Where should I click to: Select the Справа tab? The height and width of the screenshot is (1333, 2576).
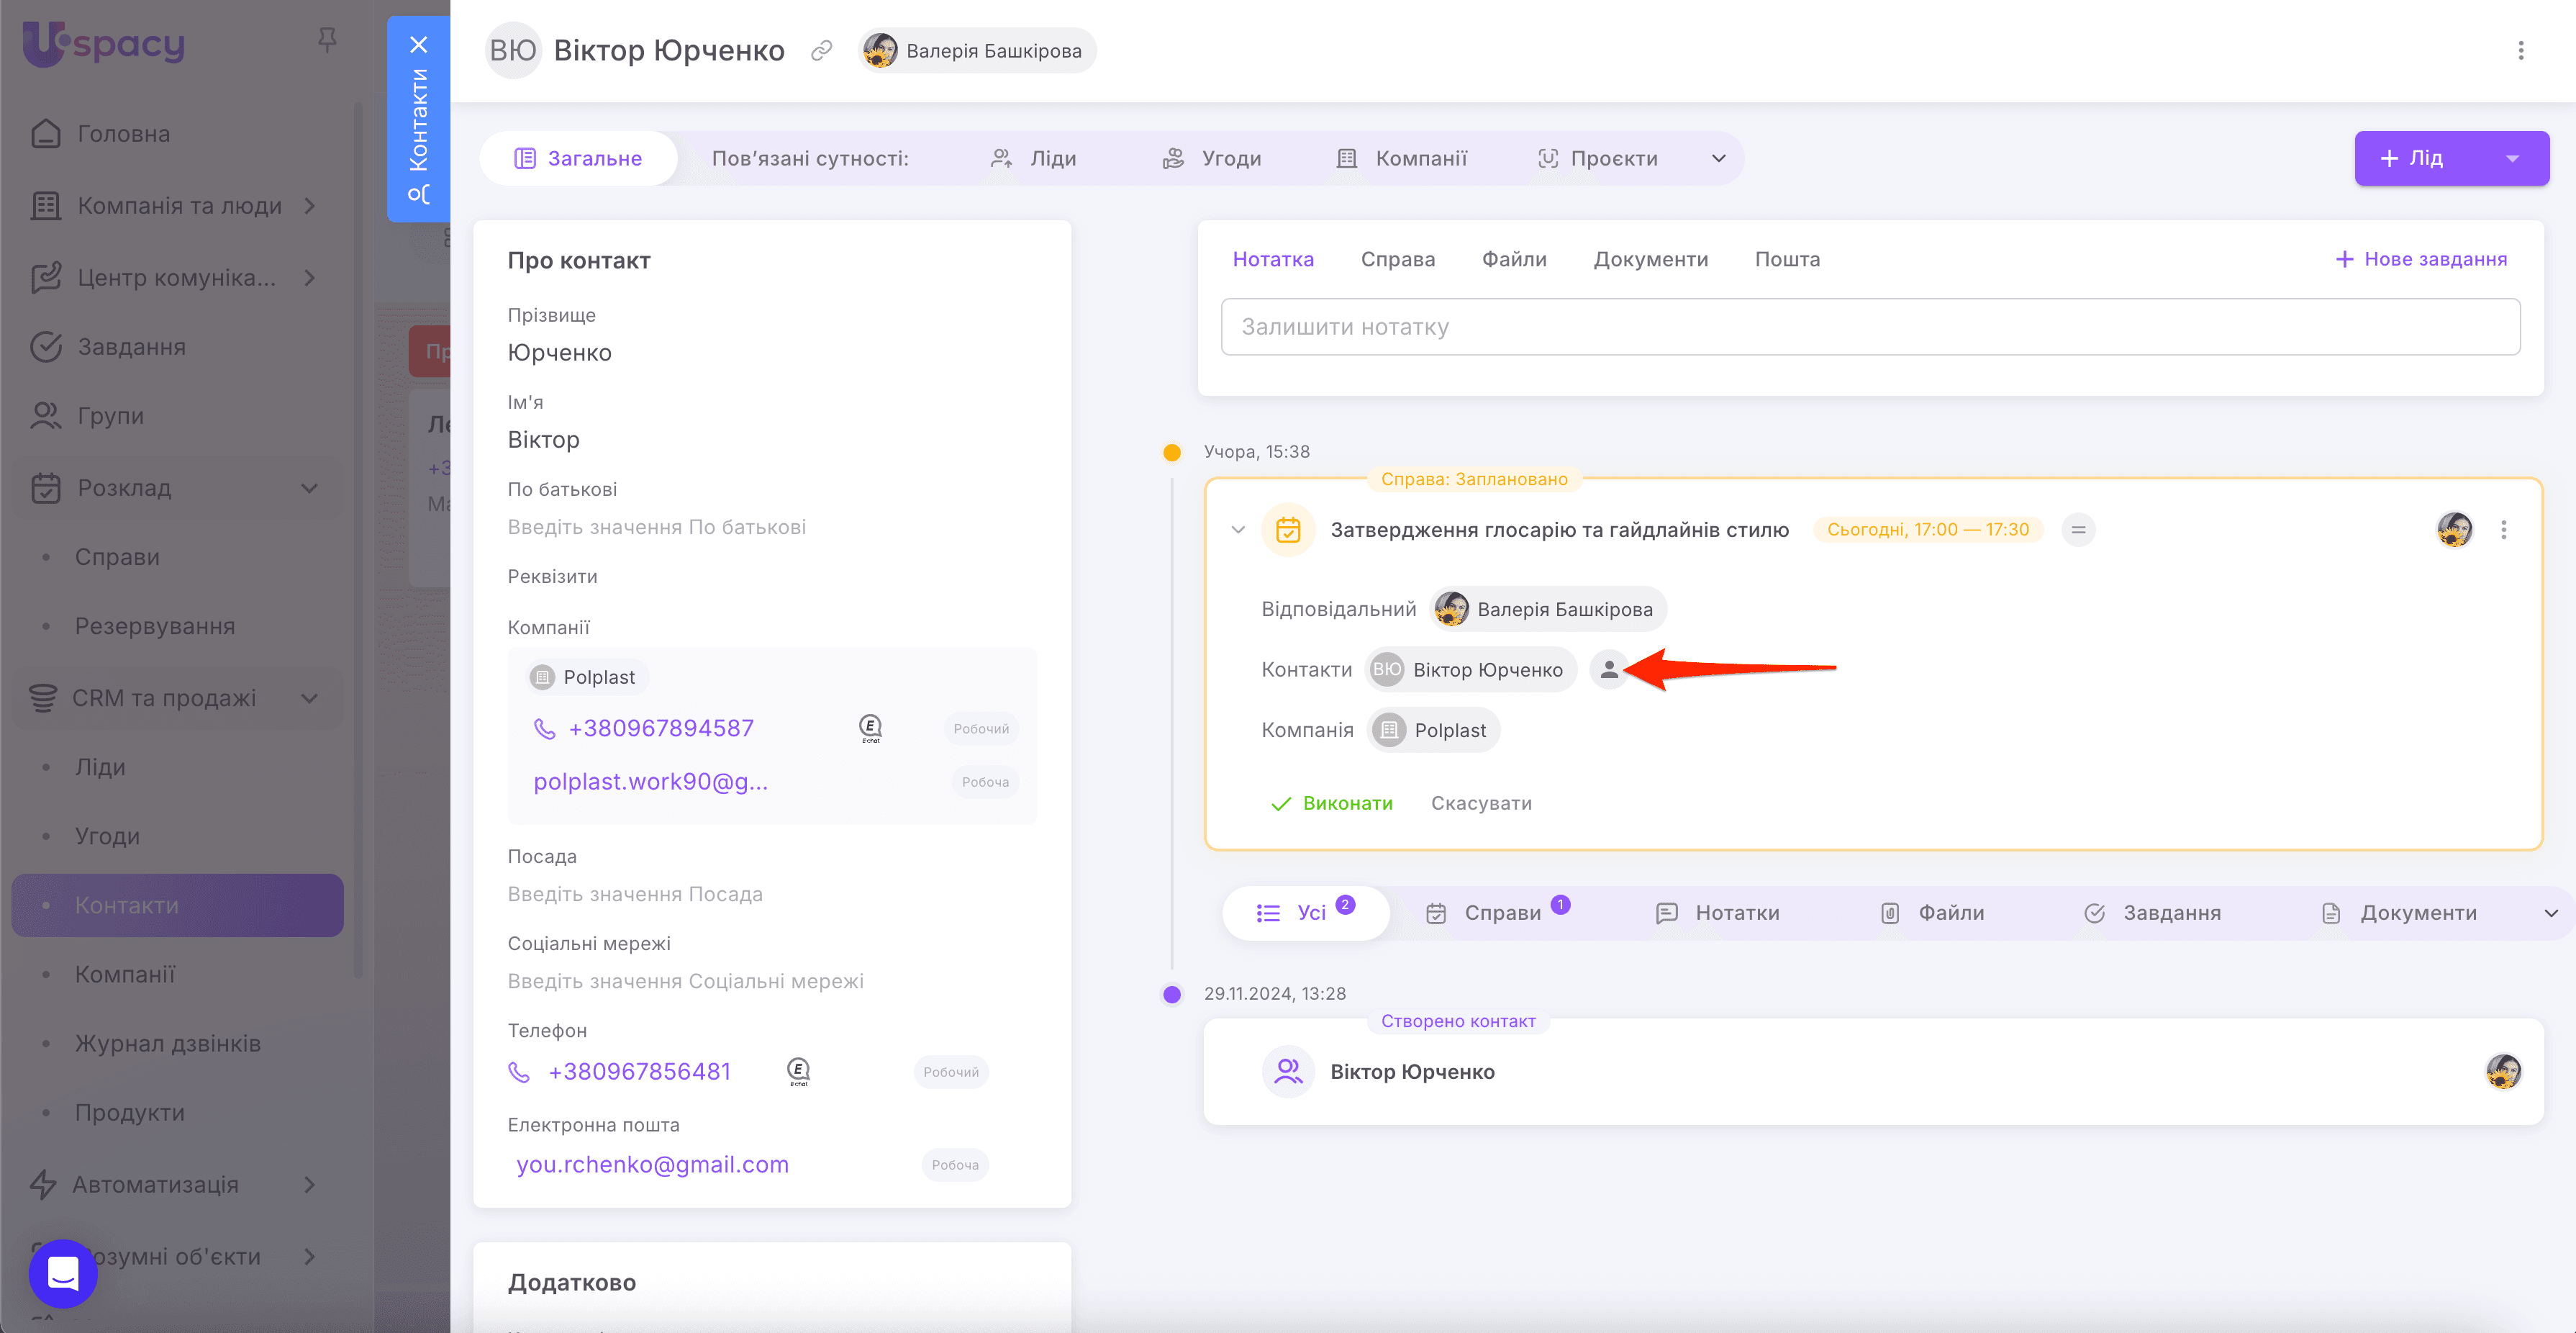point(1397,259)
